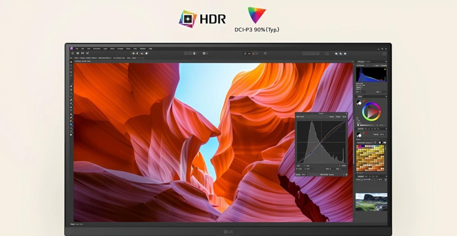Click the Auto Contrast half-circle icon
Viewport: 457px width, 236px height.
click(x=137, y=53)
